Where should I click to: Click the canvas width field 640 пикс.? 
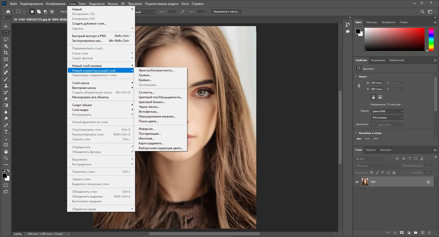point(377,83)
